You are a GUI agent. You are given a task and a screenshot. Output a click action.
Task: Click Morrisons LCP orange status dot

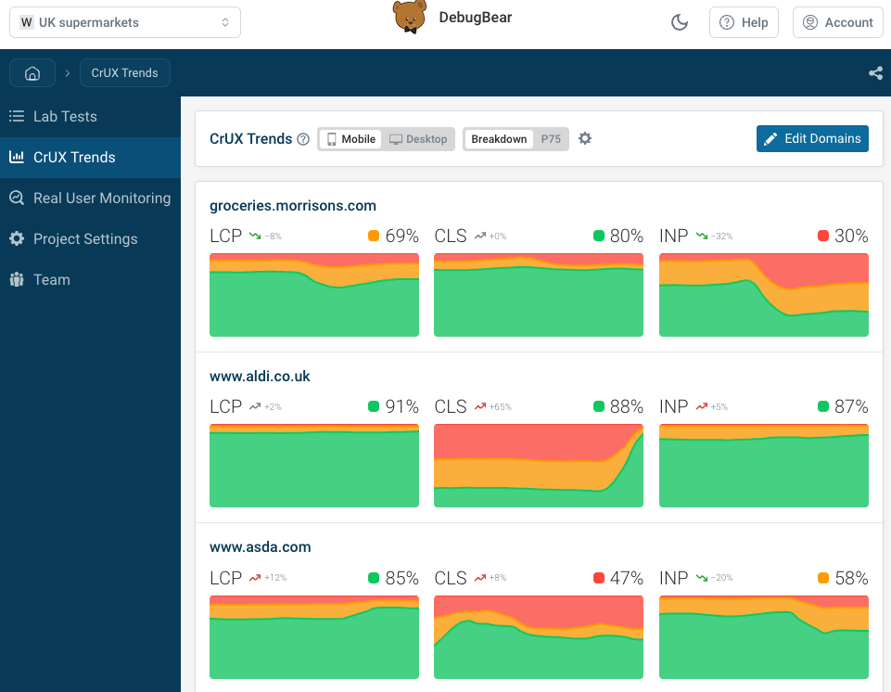(x=374, y=236)
